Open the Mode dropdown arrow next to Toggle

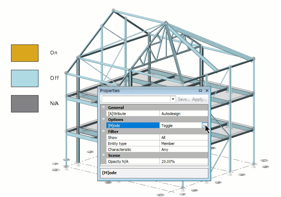[205, 126]
